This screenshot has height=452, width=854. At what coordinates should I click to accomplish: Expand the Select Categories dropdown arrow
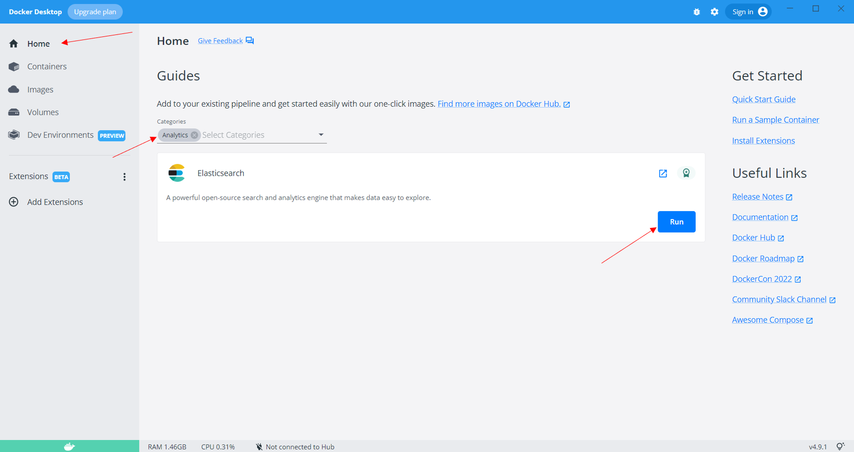coord(321,135)
